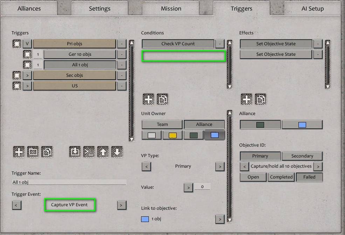Edit the Value number field
This screenshot has width=345, height=235.
click(x=202, y=187)
